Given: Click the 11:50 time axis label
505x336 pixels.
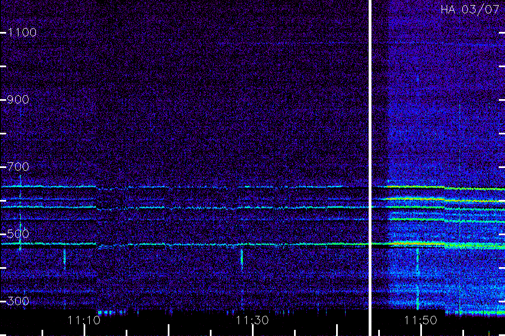Looking at the screenshot, I should (x=421, y=320).
